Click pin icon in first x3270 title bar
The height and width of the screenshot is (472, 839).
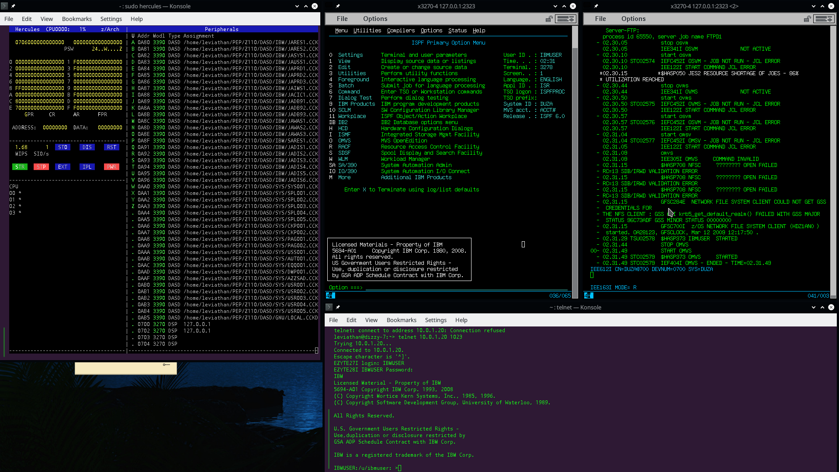pos(338,6)
